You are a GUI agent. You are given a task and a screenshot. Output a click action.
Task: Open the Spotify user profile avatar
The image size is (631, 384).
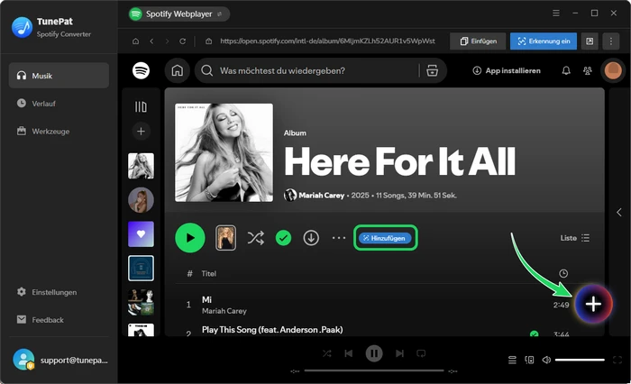pyautogui.click(x=613, y=70)
